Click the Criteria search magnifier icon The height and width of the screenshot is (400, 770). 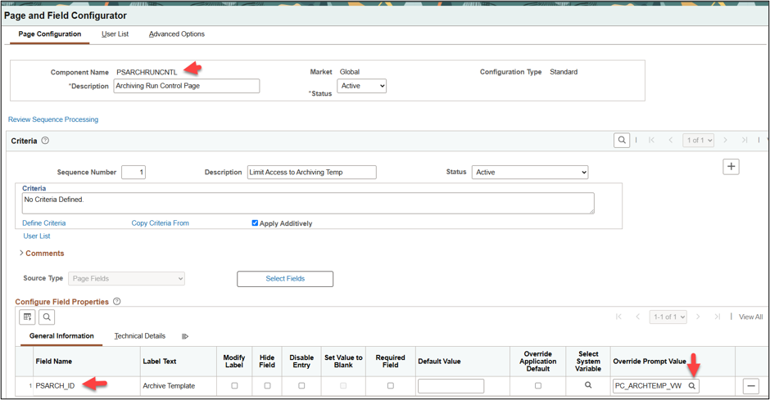pyautogui.click(x=622, y=140)
